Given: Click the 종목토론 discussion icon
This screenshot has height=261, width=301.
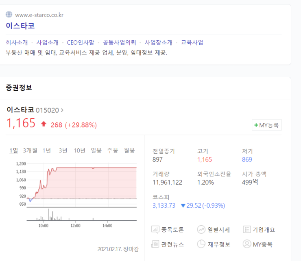Looking at the screenshot, I should pos(155,230).
